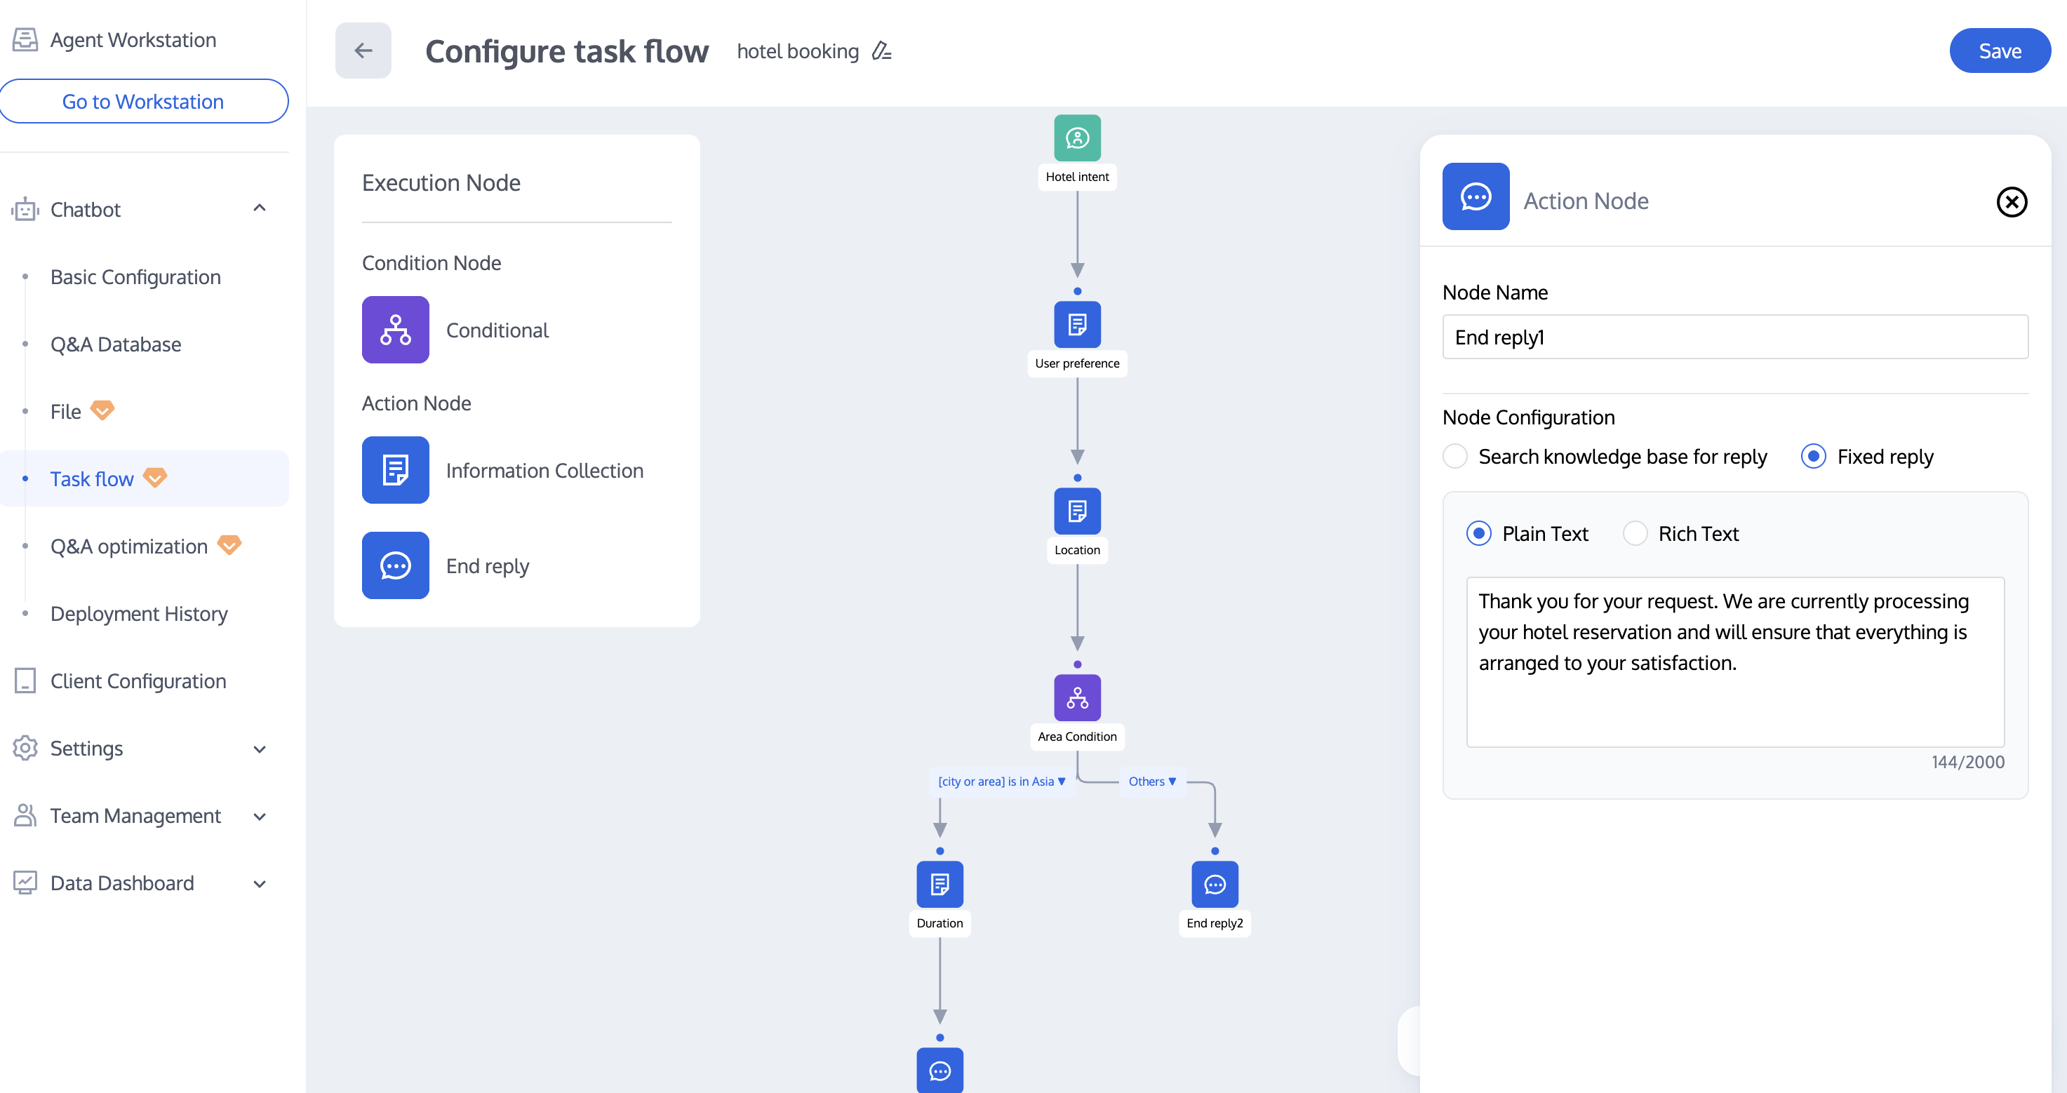Click the Node Name input field
The height and width of the screenshot is (1093, 2067).
coord(1734,337)
